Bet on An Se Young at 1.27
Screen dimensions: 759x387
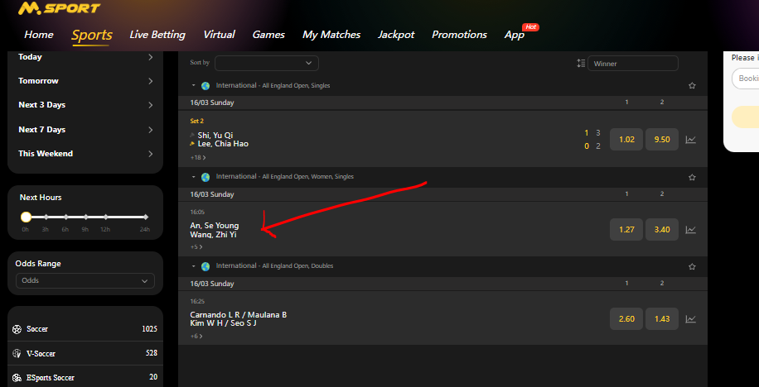pos(626,230)
